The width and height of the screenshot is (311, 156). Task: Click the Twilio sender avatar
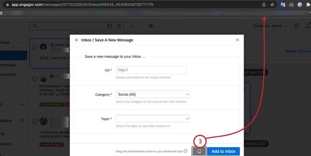click(44, 47)
